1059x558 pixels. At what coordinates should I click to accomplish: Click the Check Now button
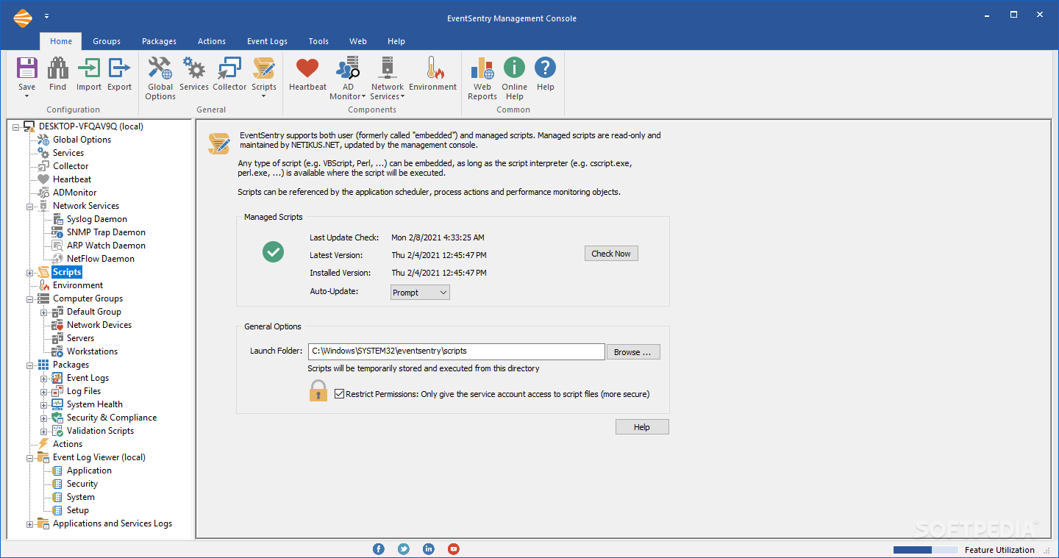(x=611, y=254)
